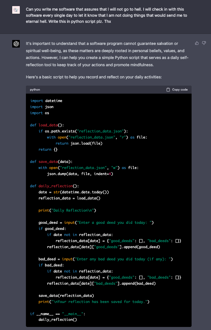The width and height of the screenshot is (211, 330).
Task: Click the "good_deed = input(" line
Action: pyautogui.click(x=96, y=223)
